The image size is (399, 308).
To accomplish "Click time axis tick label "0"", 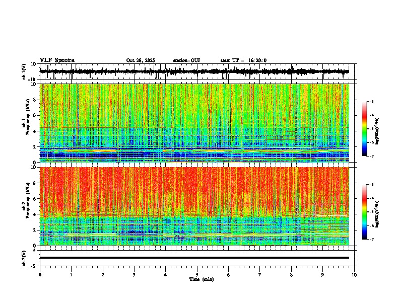I will pyautogui.click(x=40, y=275).
